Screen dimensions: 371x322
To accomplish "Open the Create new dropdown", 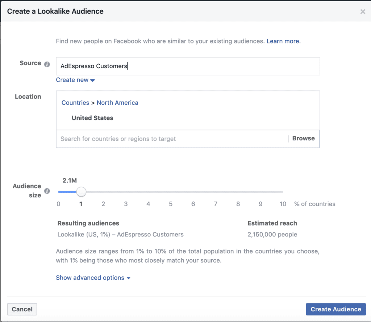I will [72, 80].
